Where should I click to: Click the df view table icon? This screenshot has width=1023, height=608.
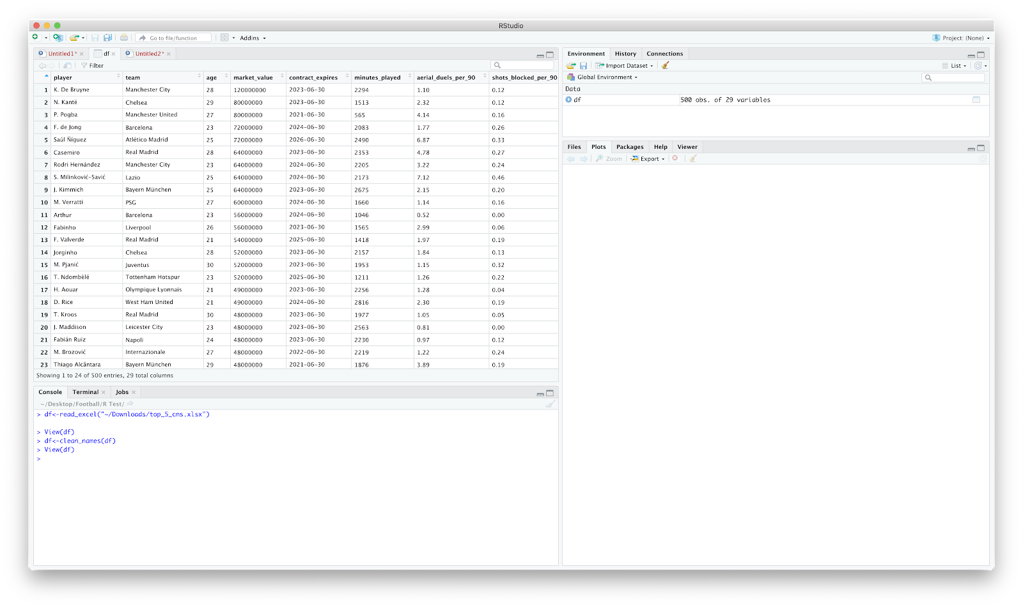pos(976,100)
